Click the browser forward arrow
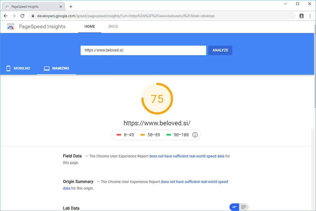The image size is (316, 211). click(x=14, y=16)
